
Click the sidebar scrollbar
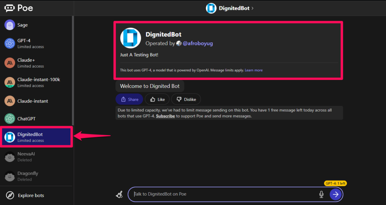point(73,71)
